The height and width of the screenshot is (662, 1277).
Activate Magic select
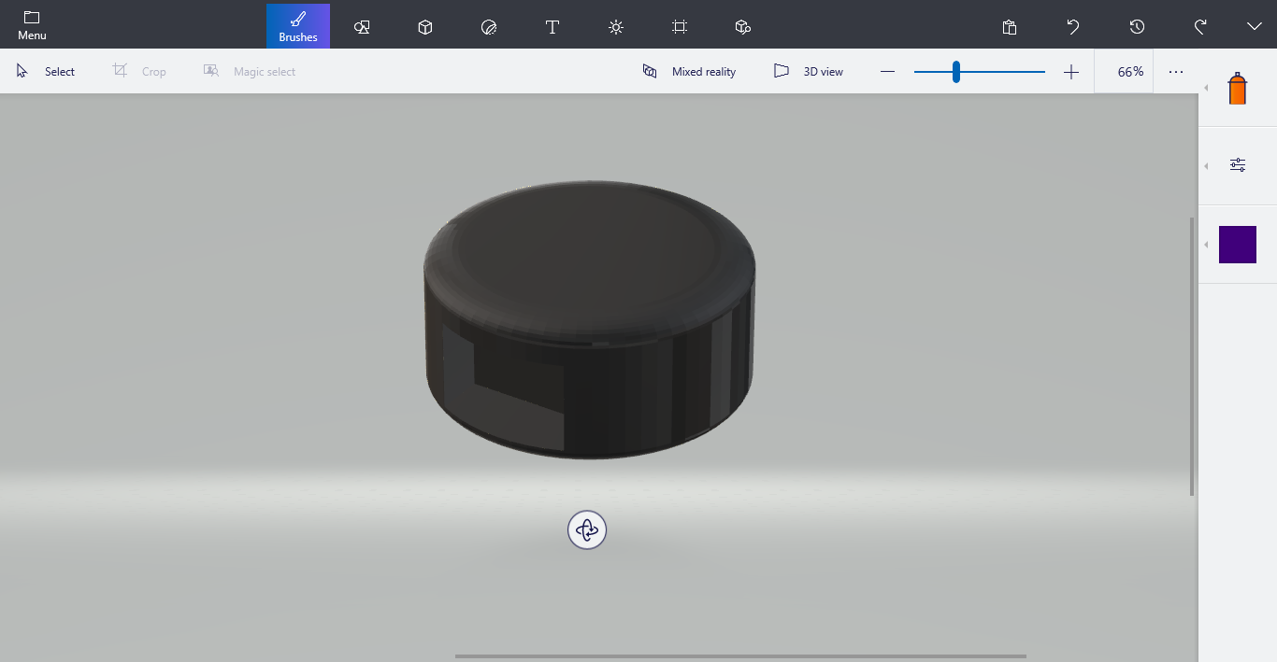(x=250, y=71)
